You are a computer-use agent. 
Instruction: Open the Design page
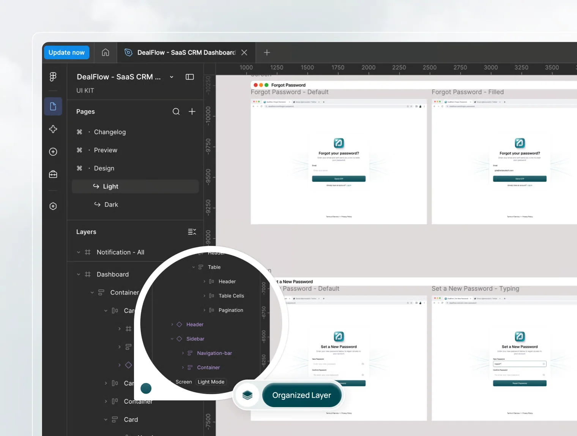click(104, 168)
